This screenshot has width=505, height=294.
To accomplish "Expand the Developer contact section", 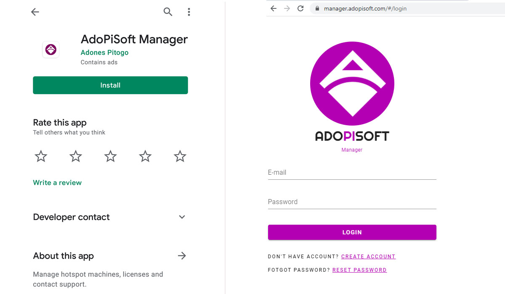I will coord(182,217).
